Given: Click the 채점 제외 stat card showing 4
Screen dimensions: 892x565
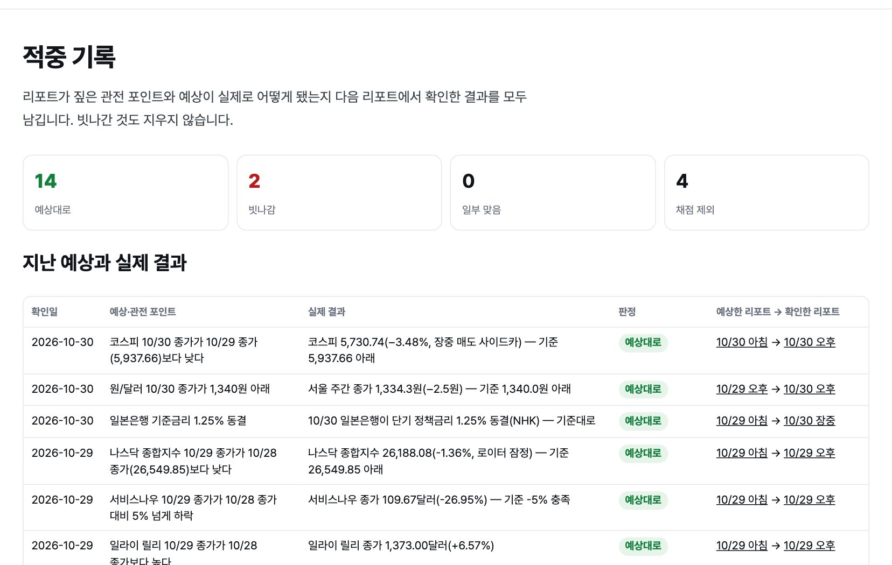Looking at the screenshot, I should [x=766, y=193].
